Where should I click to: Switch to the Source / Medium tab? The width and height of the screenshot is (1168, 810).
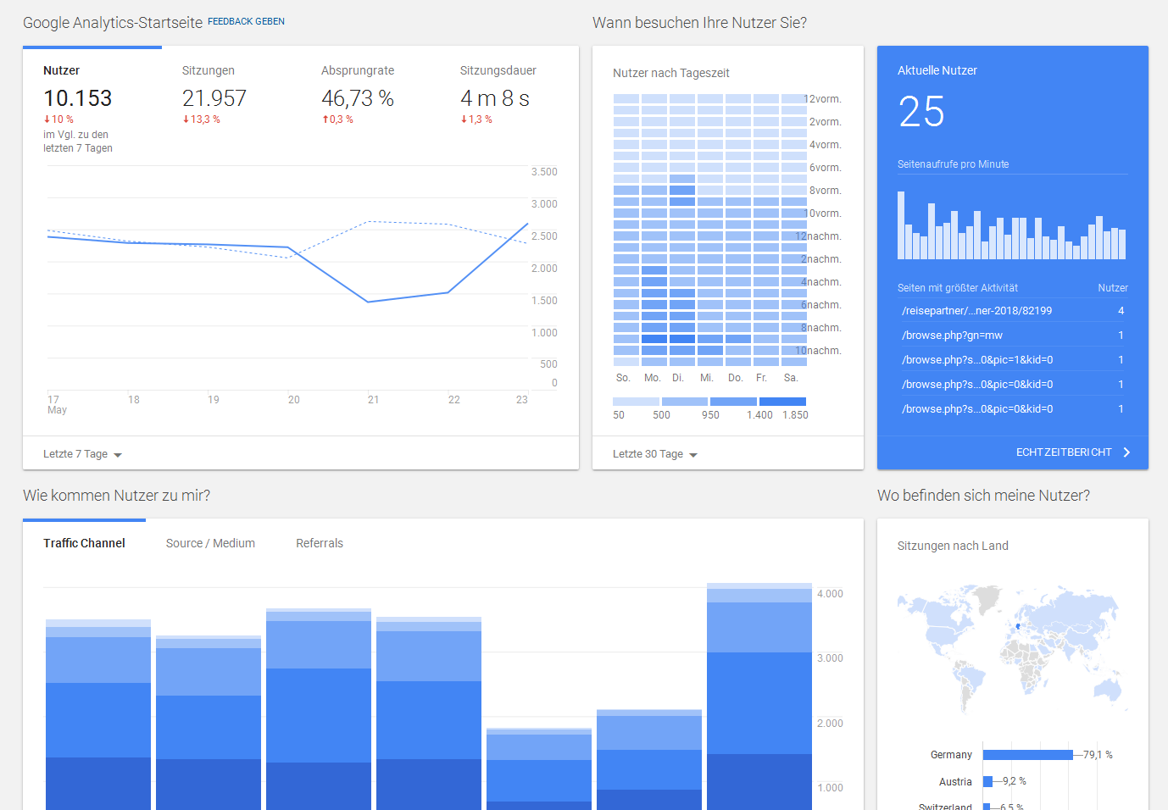pos(209,543)
